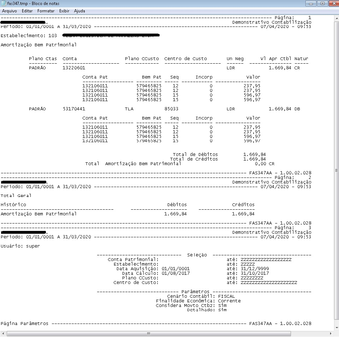Click the vertical scrollbar thumb
The width and height of the screenshot is (339, 337).
click(x=337, y=170)
